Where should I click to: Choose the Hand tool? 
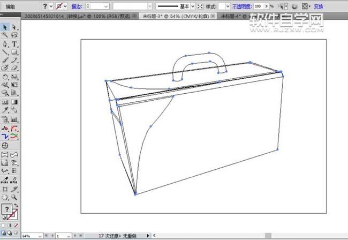pos(5,197)
